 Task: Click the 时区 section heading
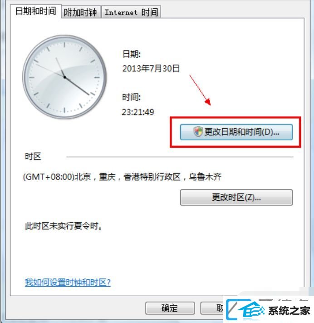pos(33,157)
